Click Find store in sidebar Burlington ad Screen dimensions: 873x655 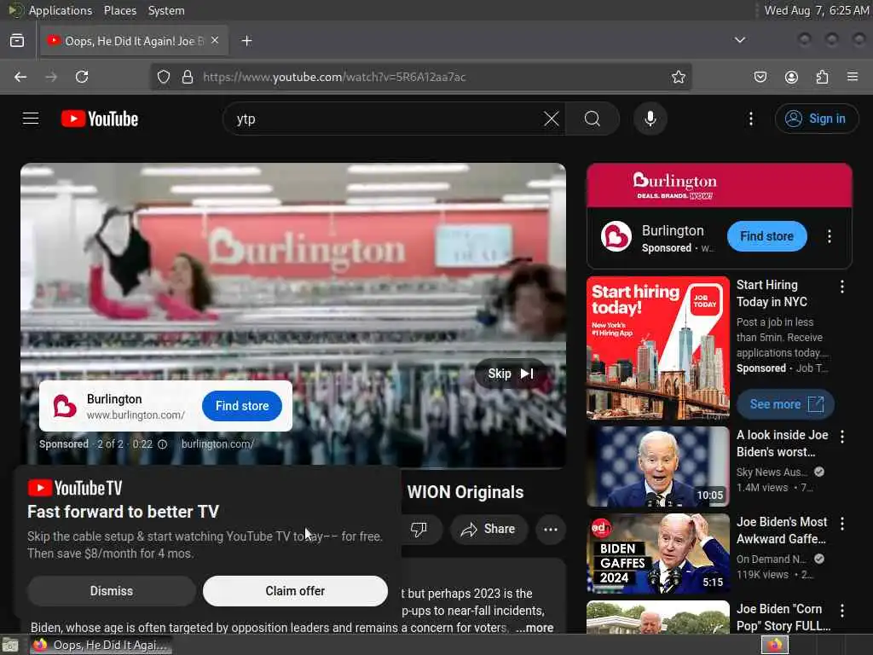(x=766, y=236)
